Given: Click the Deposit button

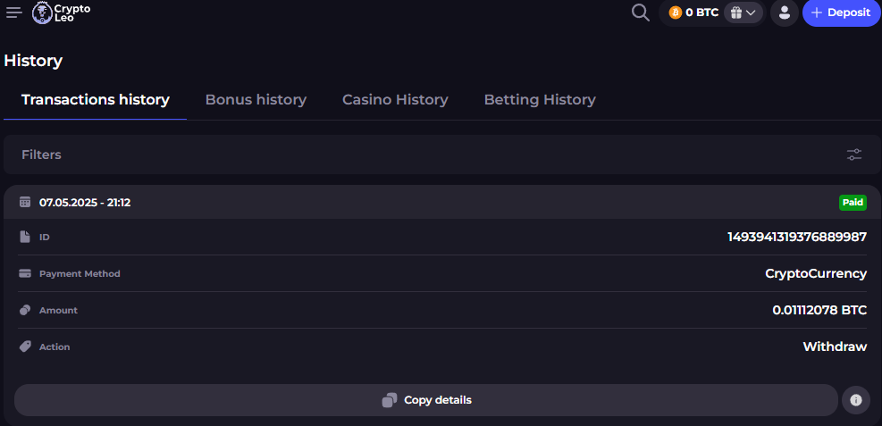Looking at the screenshot, I should coord(841,13).
